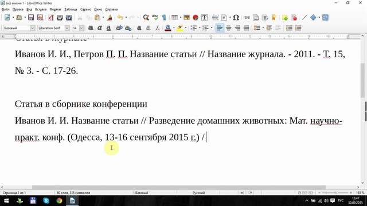Insert a page break
The width and height of the screenshot is (367, 206).
[x=216, y=18]
